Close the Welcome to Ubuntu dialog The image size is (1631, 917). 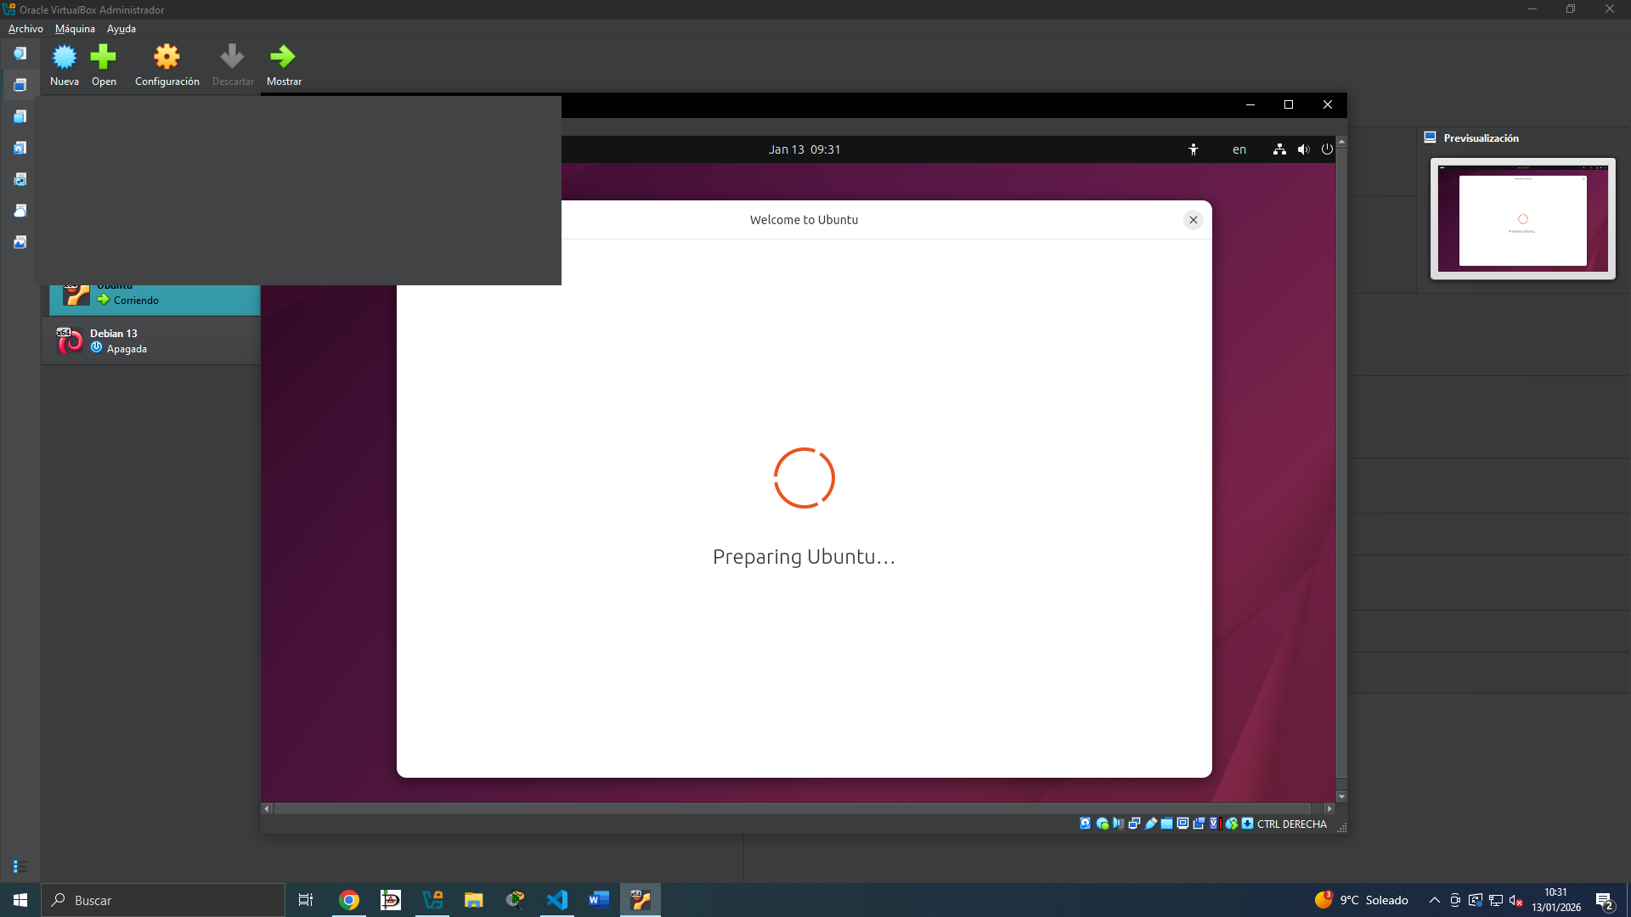1194,220
